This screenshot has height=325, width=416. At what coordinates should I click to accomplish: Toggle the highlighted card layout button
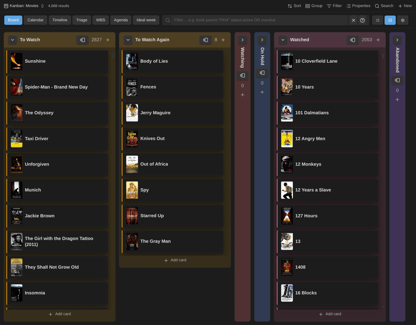(x=390, y=20)
